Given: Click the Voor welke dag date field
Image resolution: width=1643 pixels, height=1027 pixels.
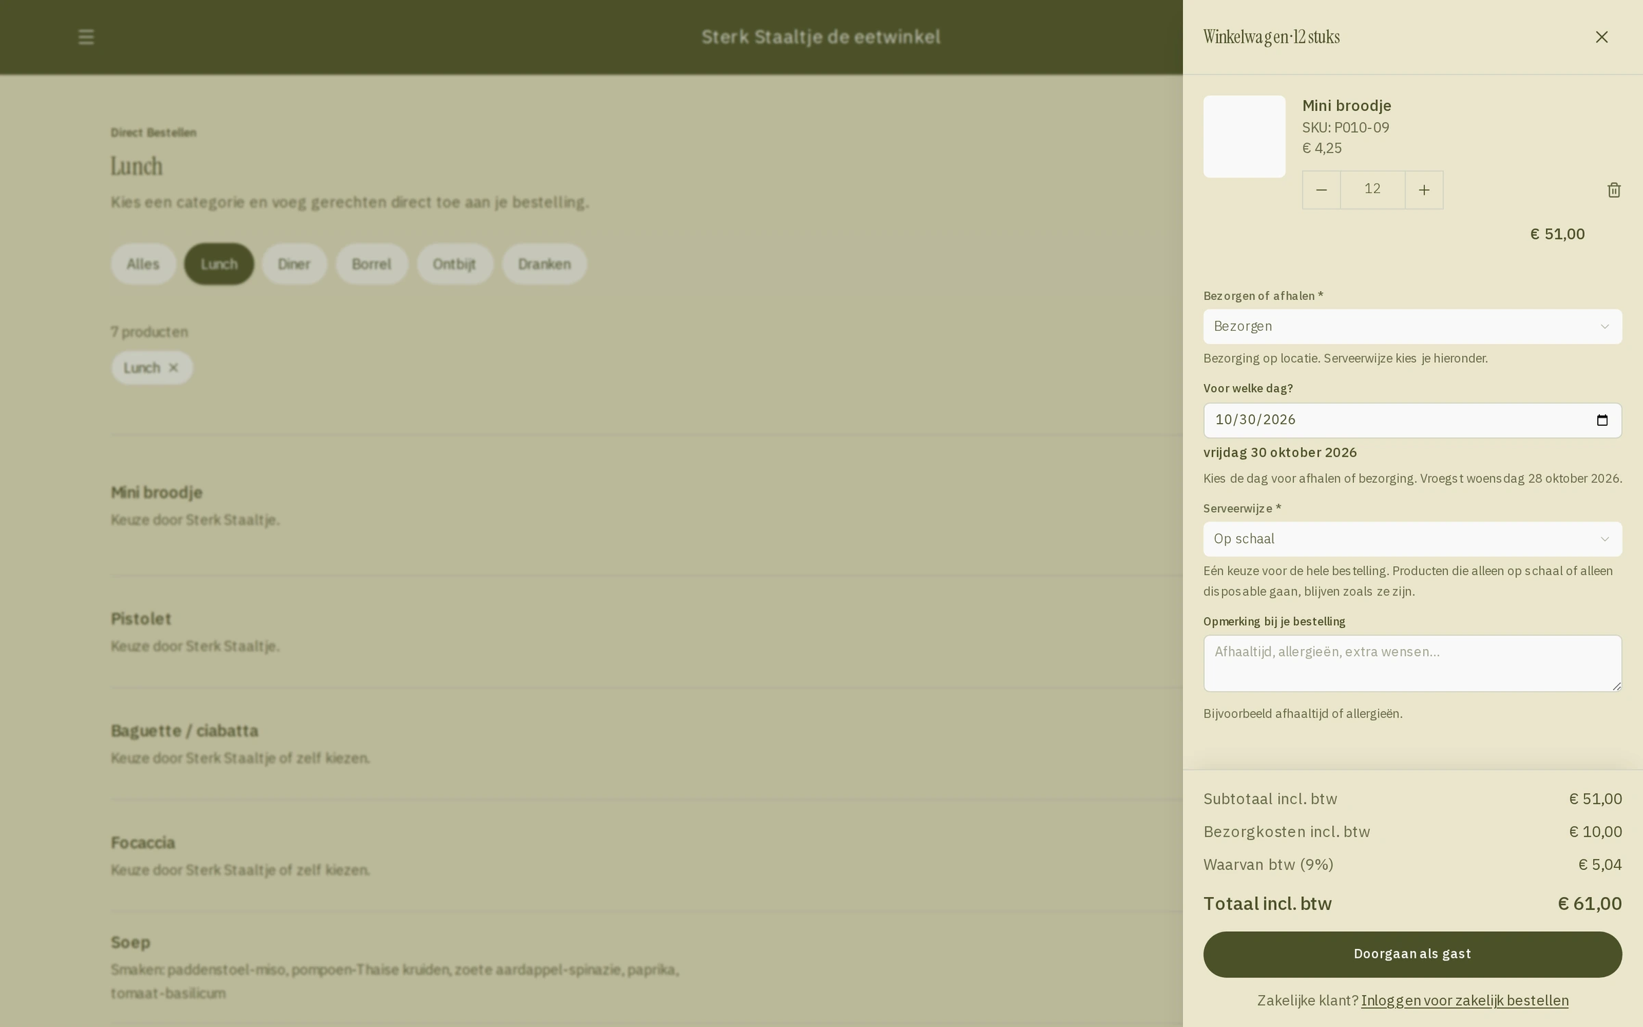Looking at the screenshot, I should 1412,420.
